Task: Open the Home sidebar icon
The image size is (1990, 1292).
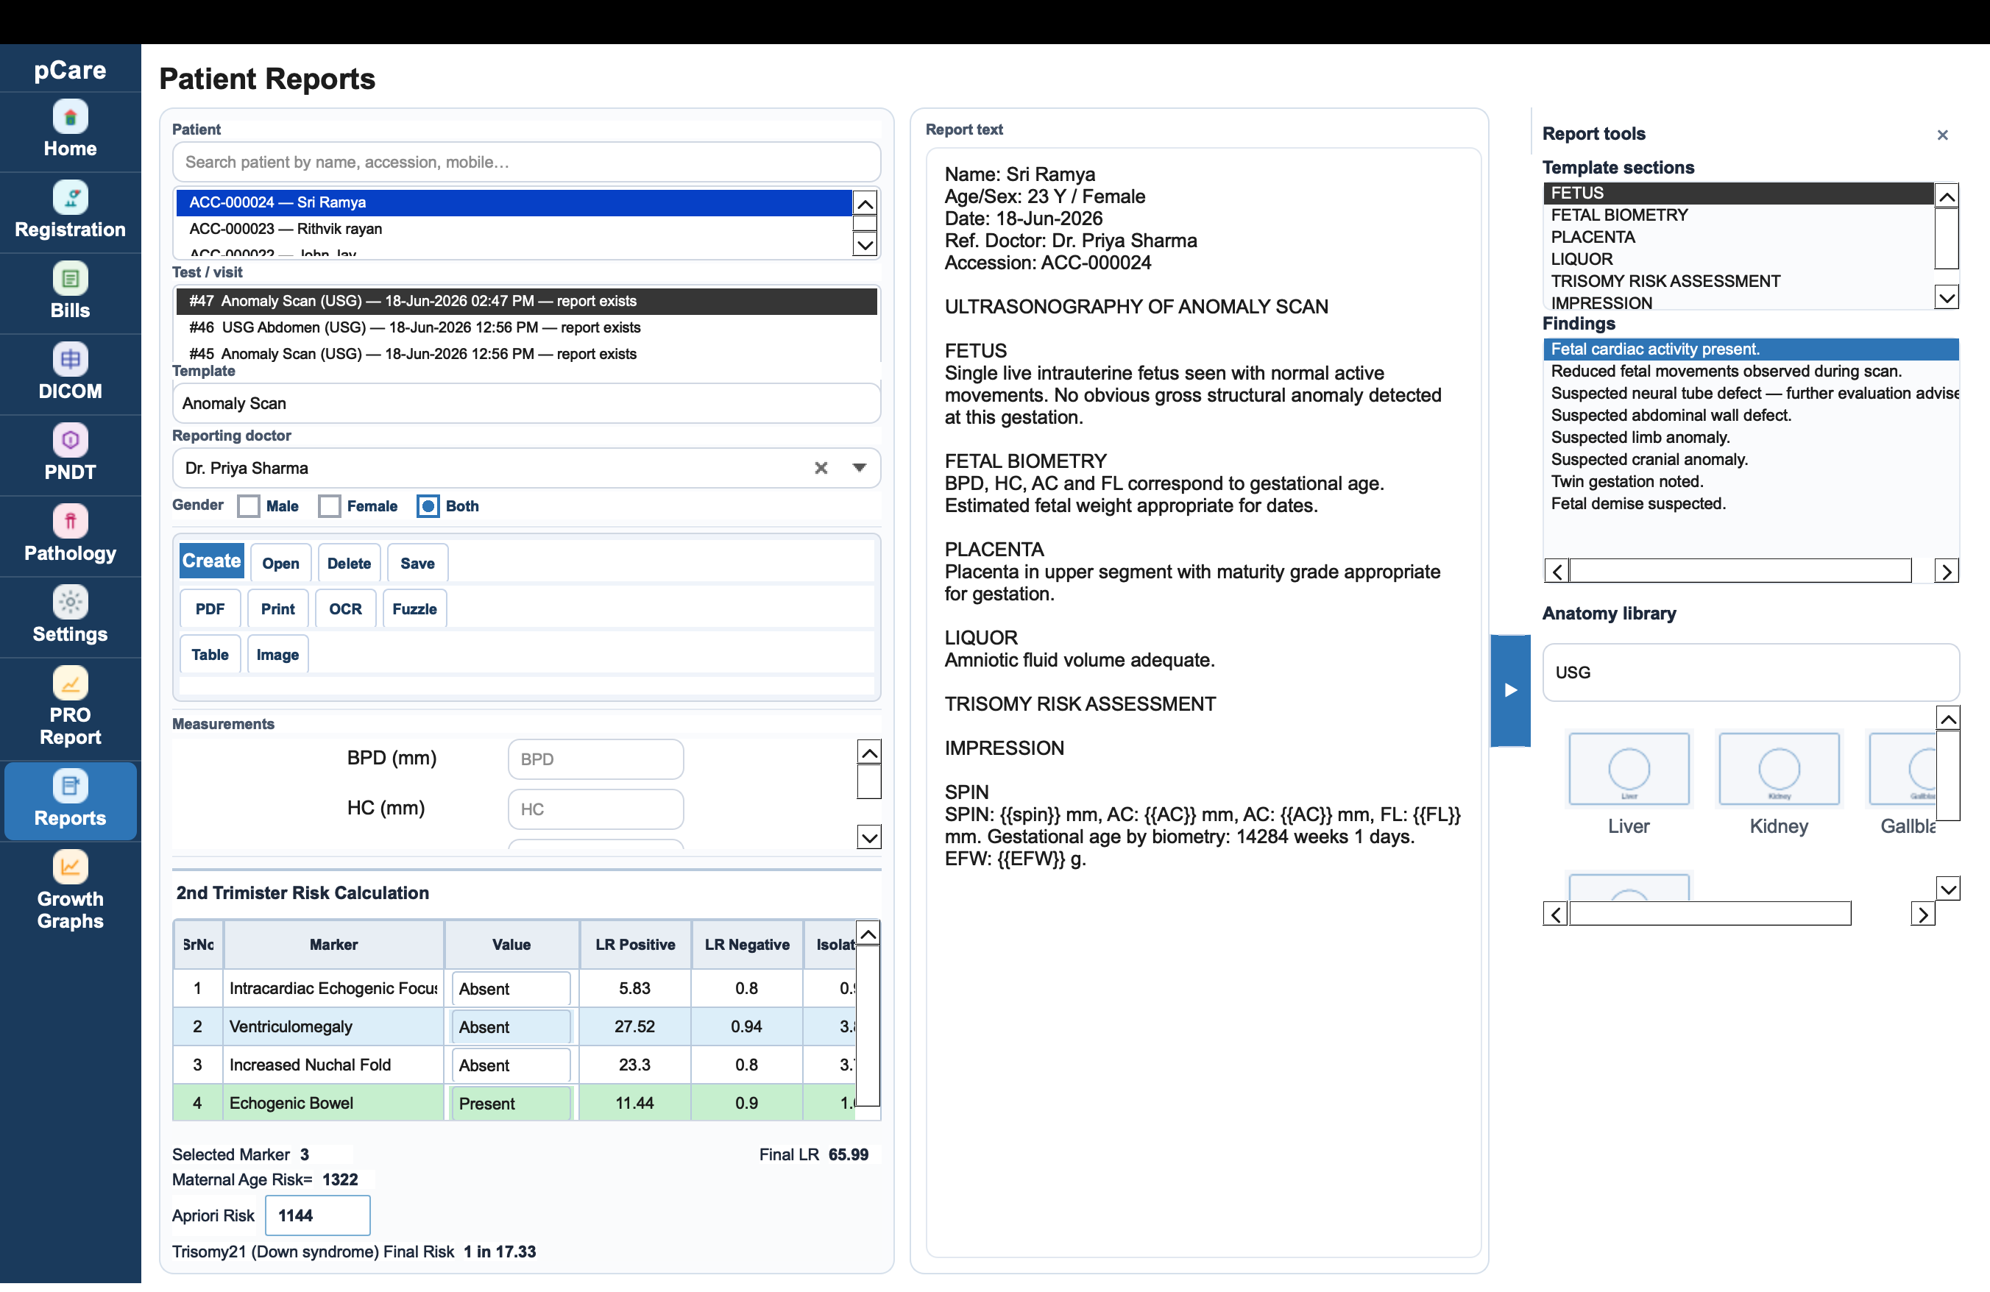Action: click(x=70, y=117)
